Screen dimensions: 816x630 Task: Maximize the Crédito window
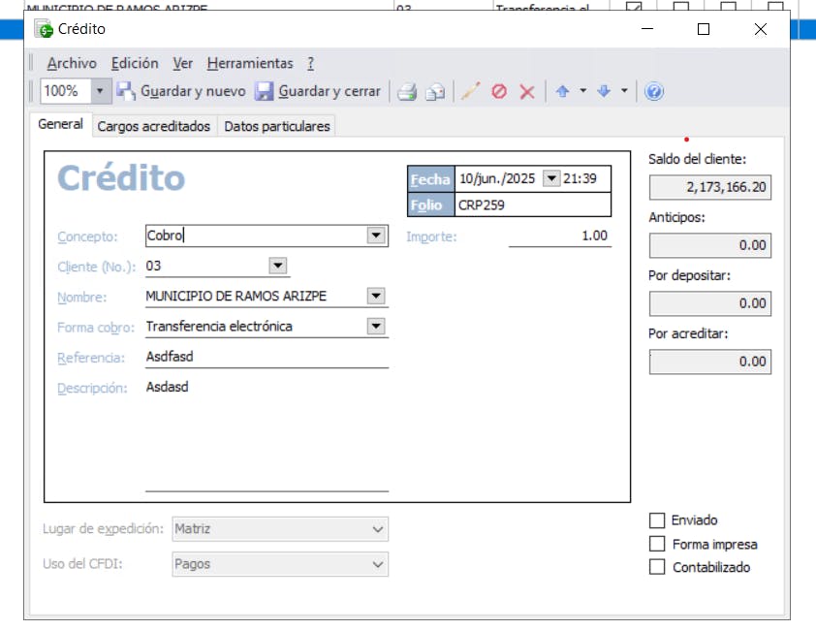[x=704, y=29]
